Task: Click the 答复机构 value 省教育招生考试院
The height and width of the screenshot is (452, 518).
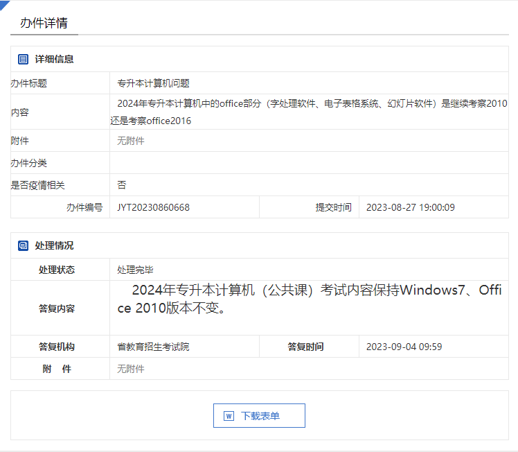Action: click(153, 347)
